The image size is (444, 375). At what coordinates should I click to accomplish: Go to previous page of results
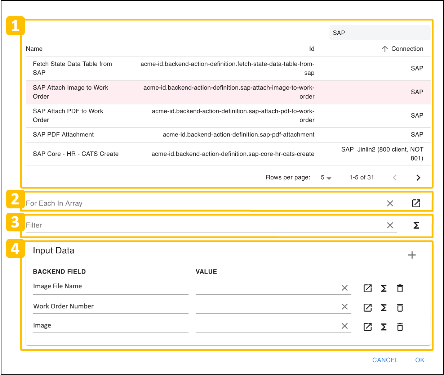click(x=395, y=177)
